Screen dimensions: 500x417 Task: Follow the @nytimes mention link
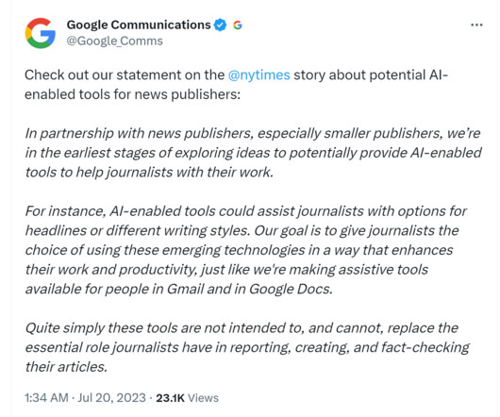[x=258, y=75]
